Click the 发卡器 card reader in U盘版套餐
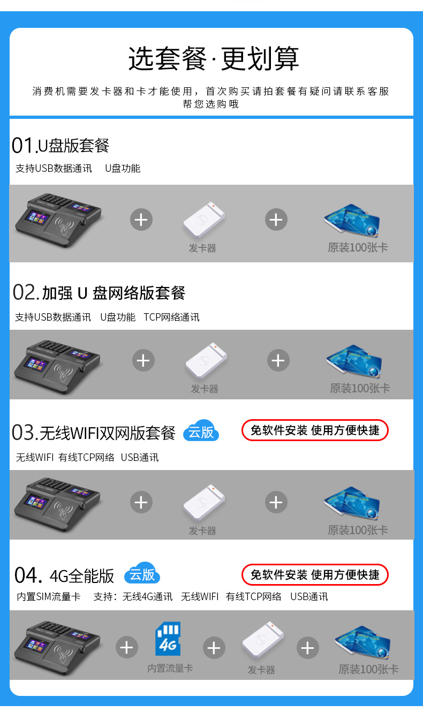The image size is (423, 712). pos(204,219)
